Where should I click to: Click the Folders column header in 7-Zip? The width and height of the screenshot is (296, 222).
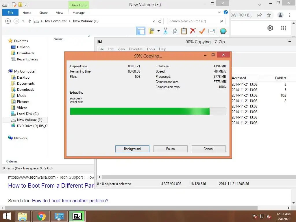point(280,78)
